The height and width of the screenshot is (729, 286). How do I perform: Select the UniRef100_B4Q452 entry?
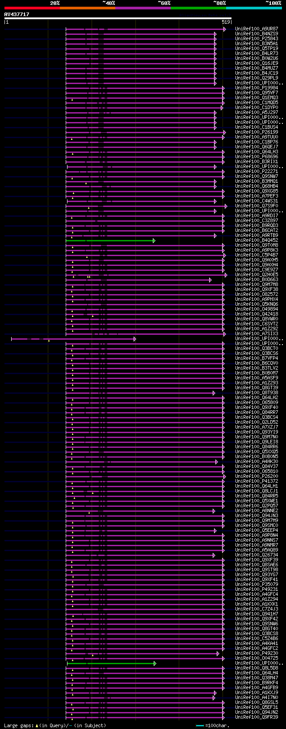(x=257, y=240)
